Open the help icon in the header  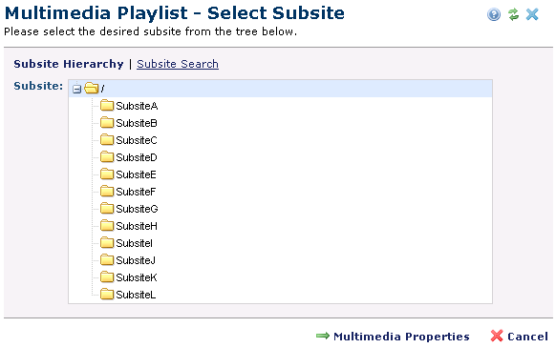point(494,14)
